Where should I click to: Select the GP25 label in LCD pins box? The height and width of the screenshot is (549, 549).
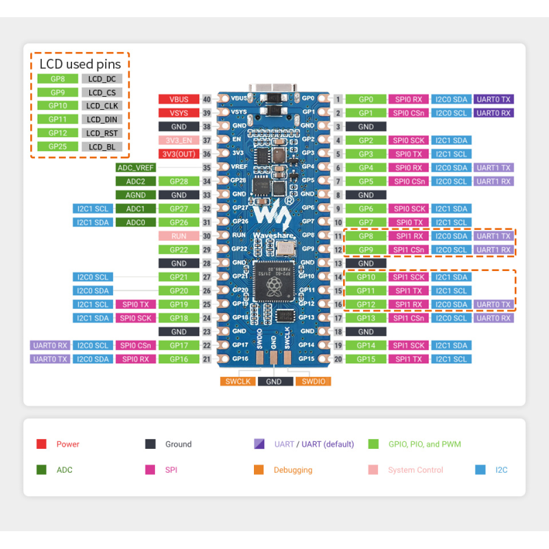click(x=58, y=146)
